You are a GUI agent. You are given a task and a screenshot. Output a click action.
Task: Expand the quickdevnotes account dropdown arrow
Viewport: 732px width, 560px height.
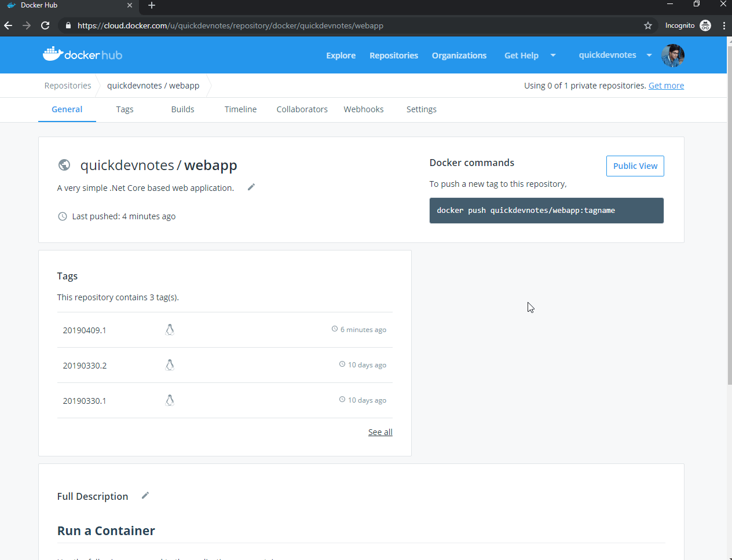(x=649, y=56)
